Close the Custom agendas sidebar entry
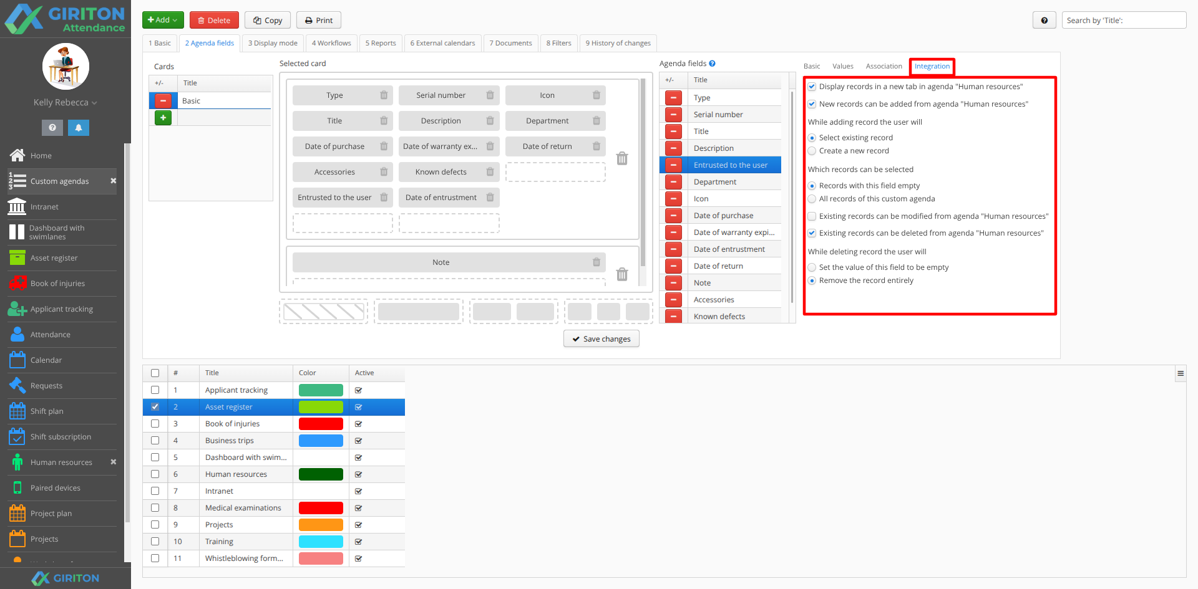 [114, 181]
